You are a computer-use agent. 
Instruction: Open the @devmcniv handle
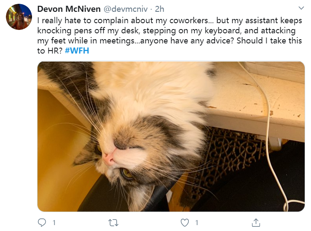coord(126,9)
